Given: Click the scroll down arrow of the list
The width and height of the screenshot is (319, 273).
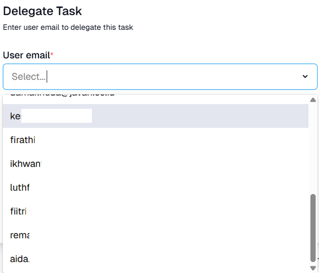Looking at the screenshot, I should [313, 268].
